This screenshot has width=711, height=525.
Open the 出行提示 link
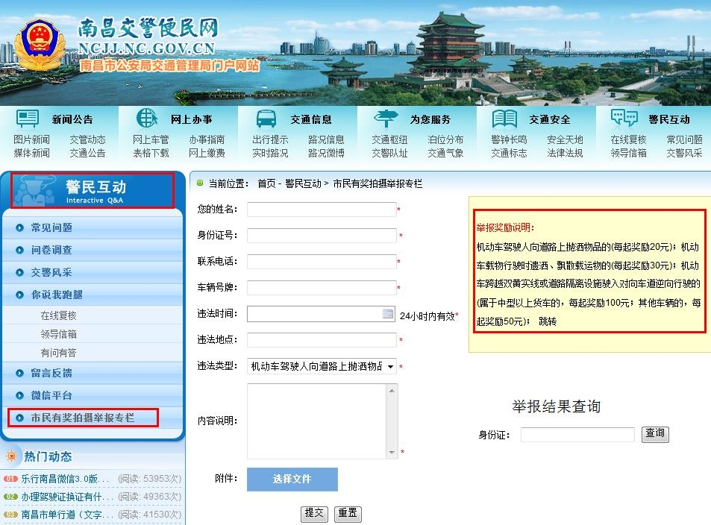270,139
